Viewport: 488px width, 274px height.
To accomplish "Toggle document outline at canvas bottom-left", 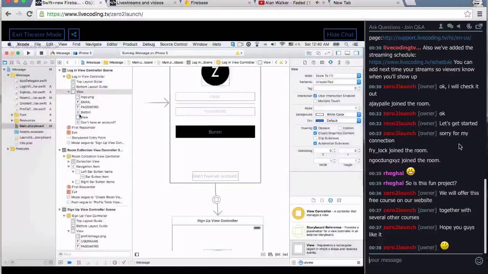I will coord(137,255).
